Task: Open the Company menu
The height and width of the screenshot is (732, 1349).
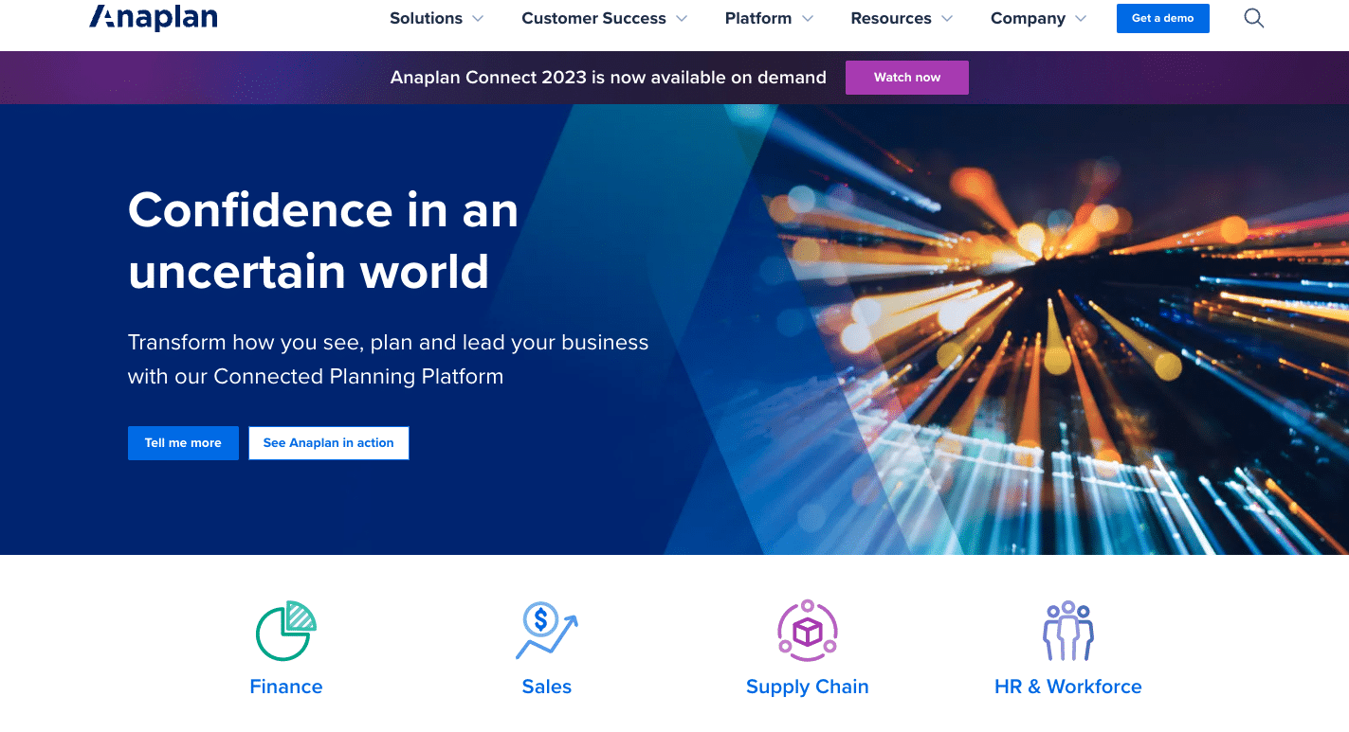Action: 1028,18
